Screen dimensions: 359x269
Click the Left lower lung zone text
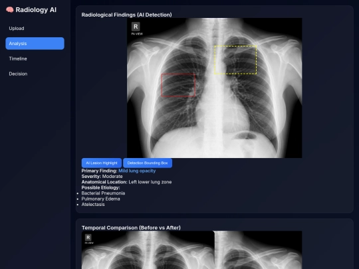[150, 182]
